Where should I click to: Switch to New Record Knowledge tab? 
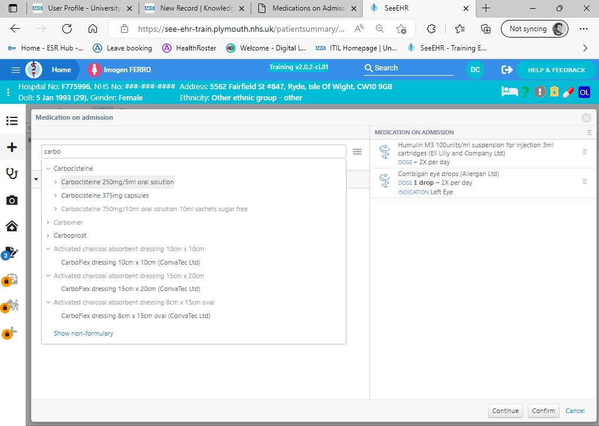click(195, 8)
